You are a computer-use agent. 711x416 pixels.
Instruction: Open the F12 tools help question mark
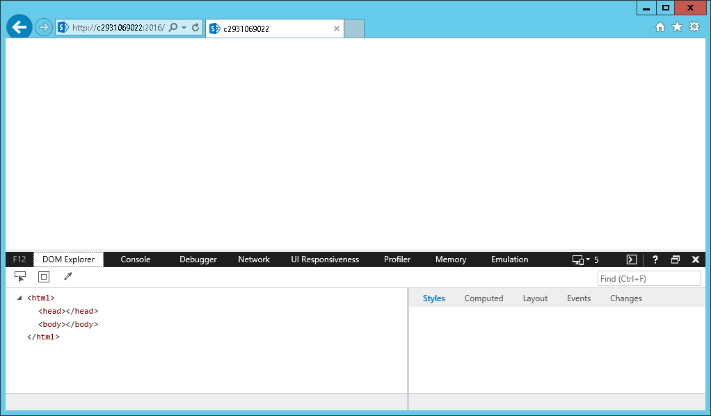(655, 259)
